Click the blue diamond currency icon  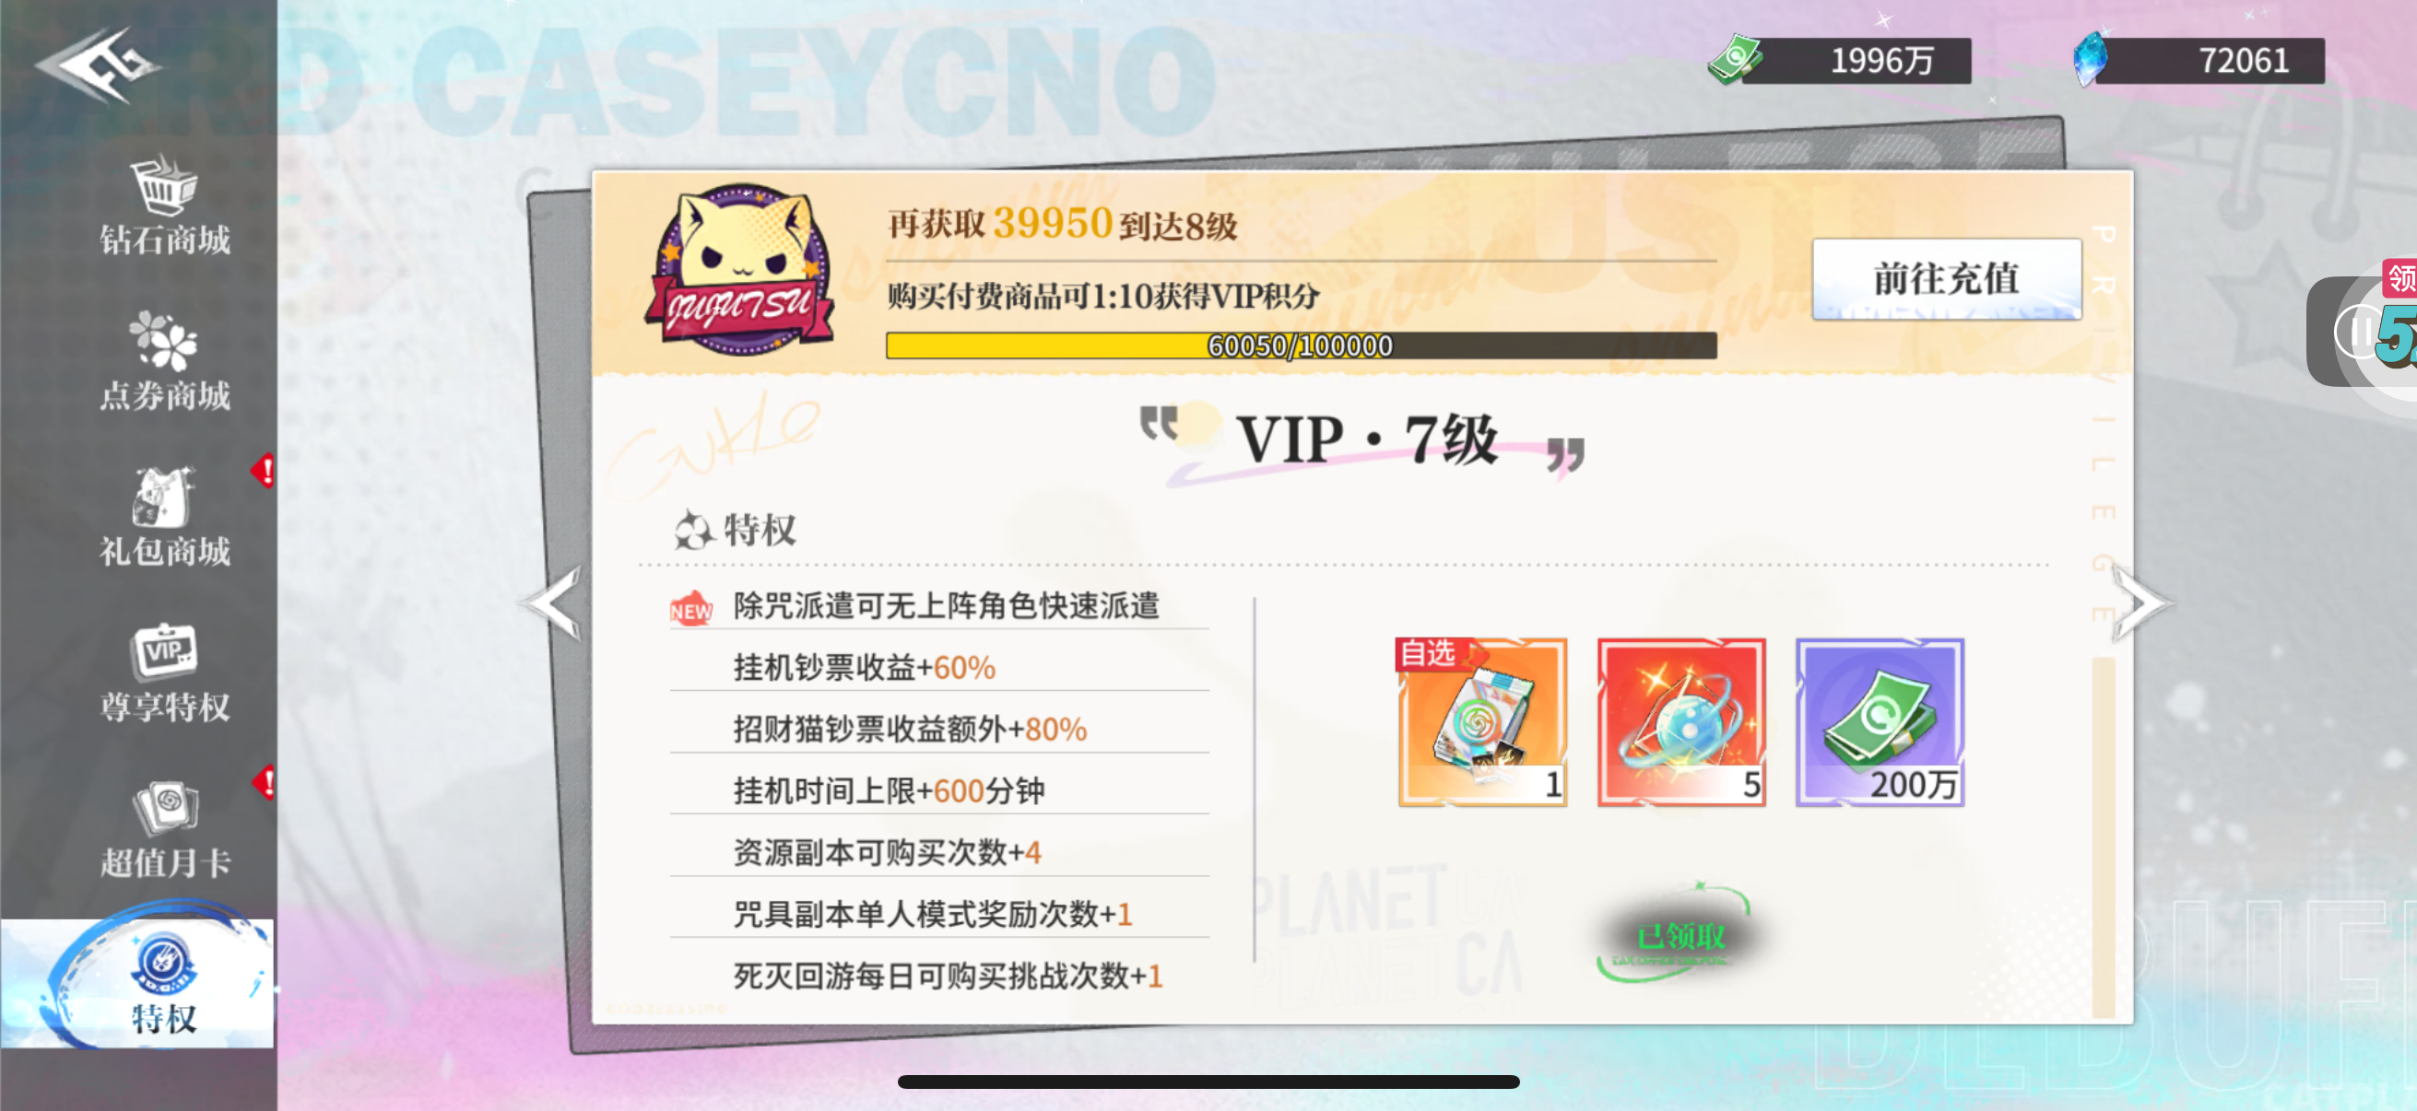tap(2090, 59)
